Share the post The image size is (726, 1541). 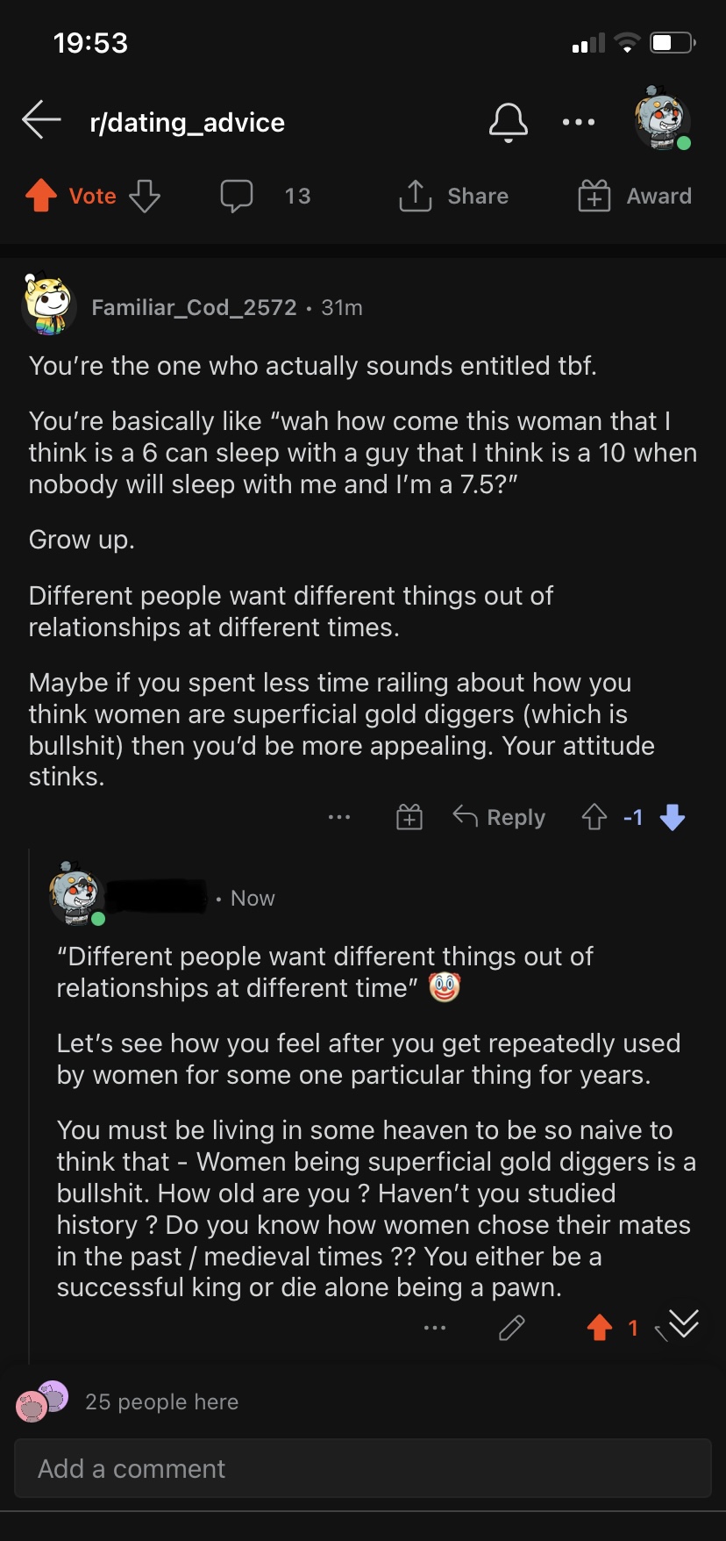point(453,196)
